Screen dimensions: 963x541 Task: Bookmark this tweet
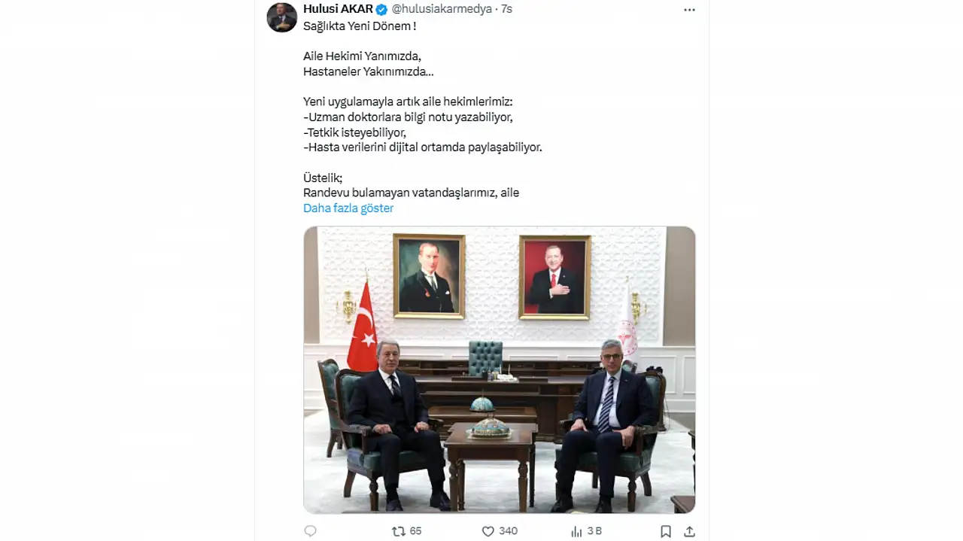pos(666,531)
